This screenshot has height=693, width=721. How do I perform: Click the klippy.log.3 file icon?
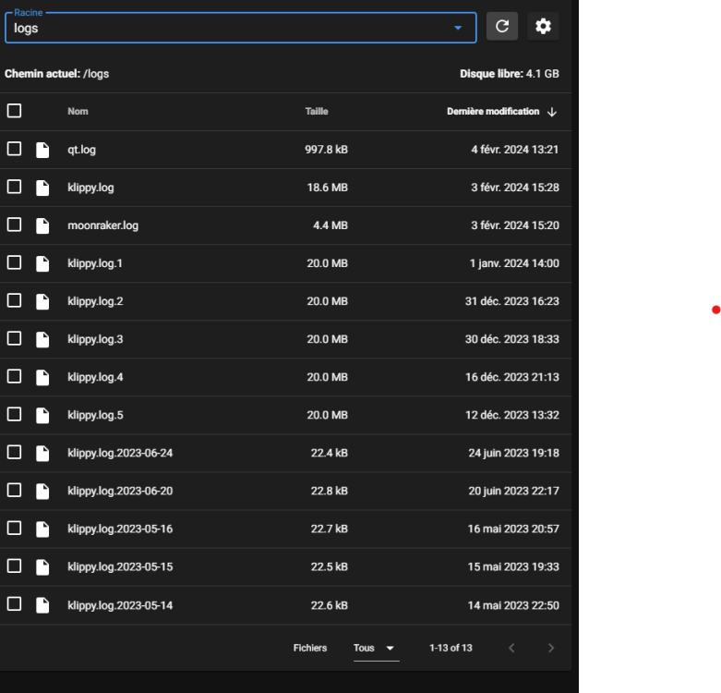point(42,340)
